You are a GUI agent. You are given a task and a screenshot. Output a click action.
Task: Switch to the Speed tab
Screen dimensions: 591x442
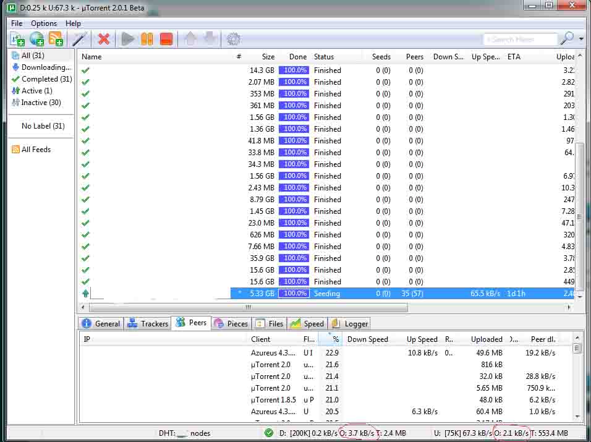tap(307, 324)
